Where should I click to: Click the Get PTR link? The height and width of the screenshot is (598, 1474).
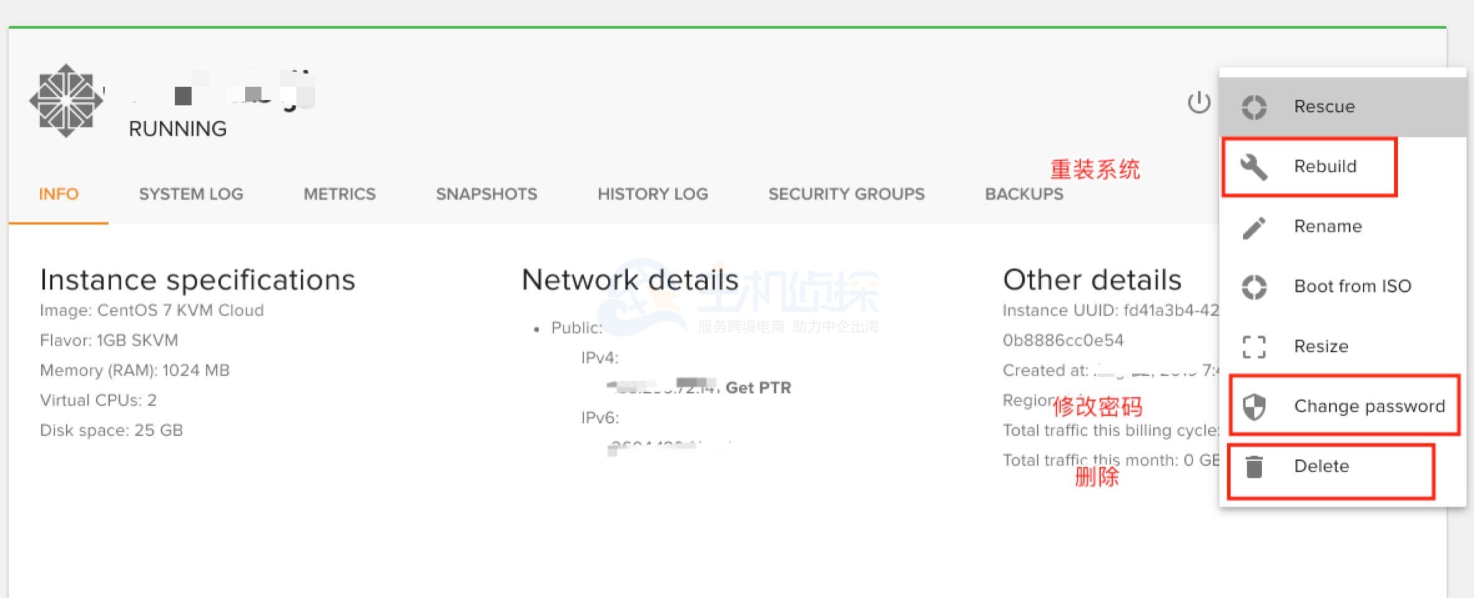coord(758,388)
